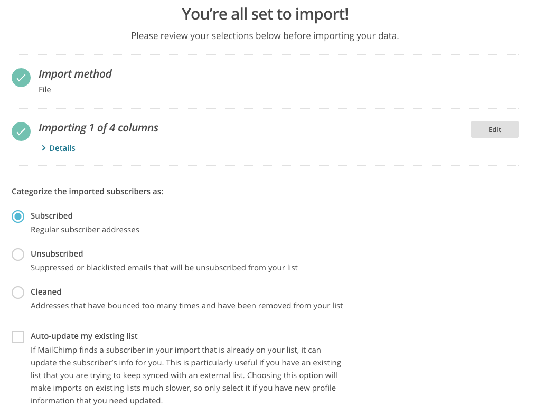Expand the Details chevron arrow

point(44,148)
